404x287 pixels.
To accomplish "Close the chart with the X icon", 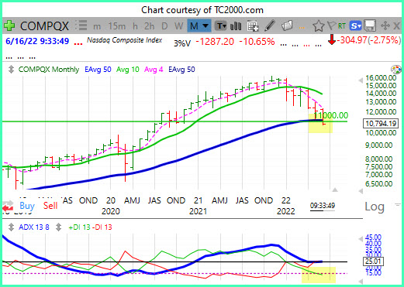I will (396, 26).
